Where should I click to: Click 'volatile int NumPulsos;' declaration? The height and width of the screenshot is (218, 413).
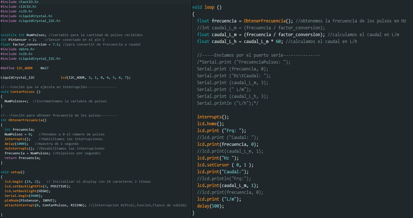click(x=23, y=35)
